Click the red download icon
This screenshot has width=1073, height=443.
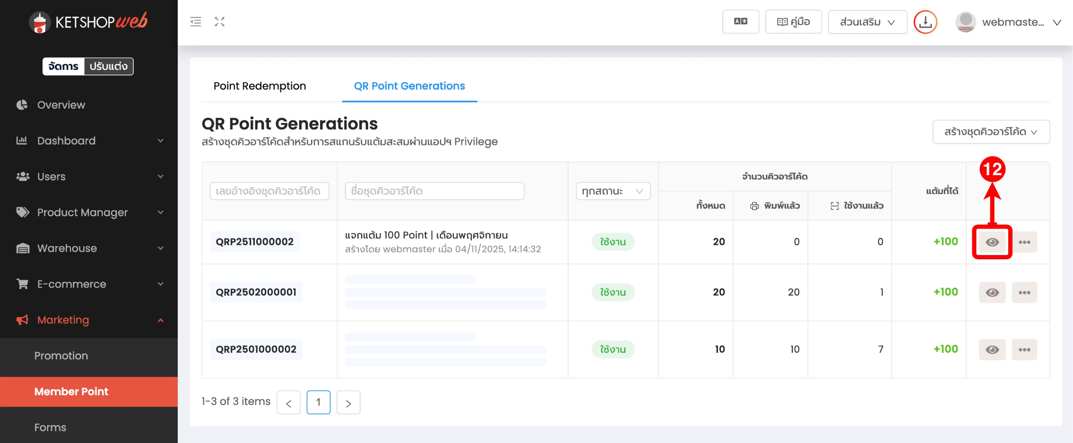point(925,22)
